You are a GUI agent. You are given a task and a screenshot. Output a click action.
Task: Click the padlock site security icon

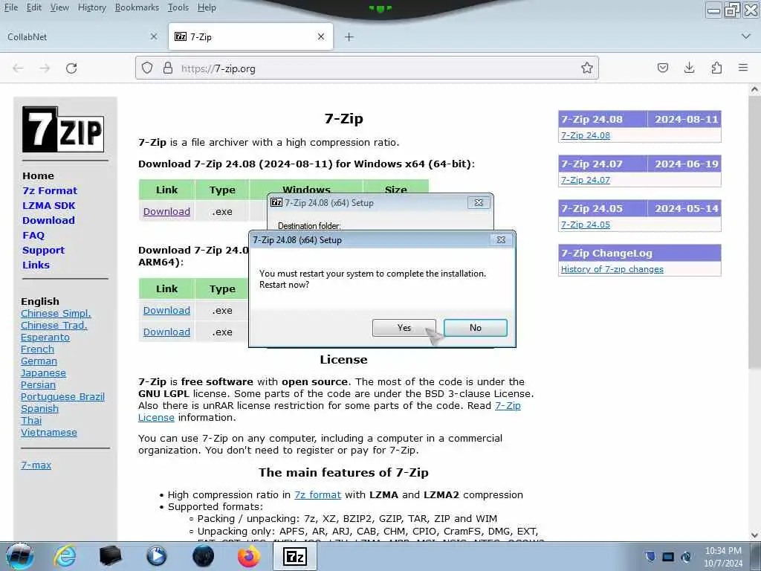point(168,68)
